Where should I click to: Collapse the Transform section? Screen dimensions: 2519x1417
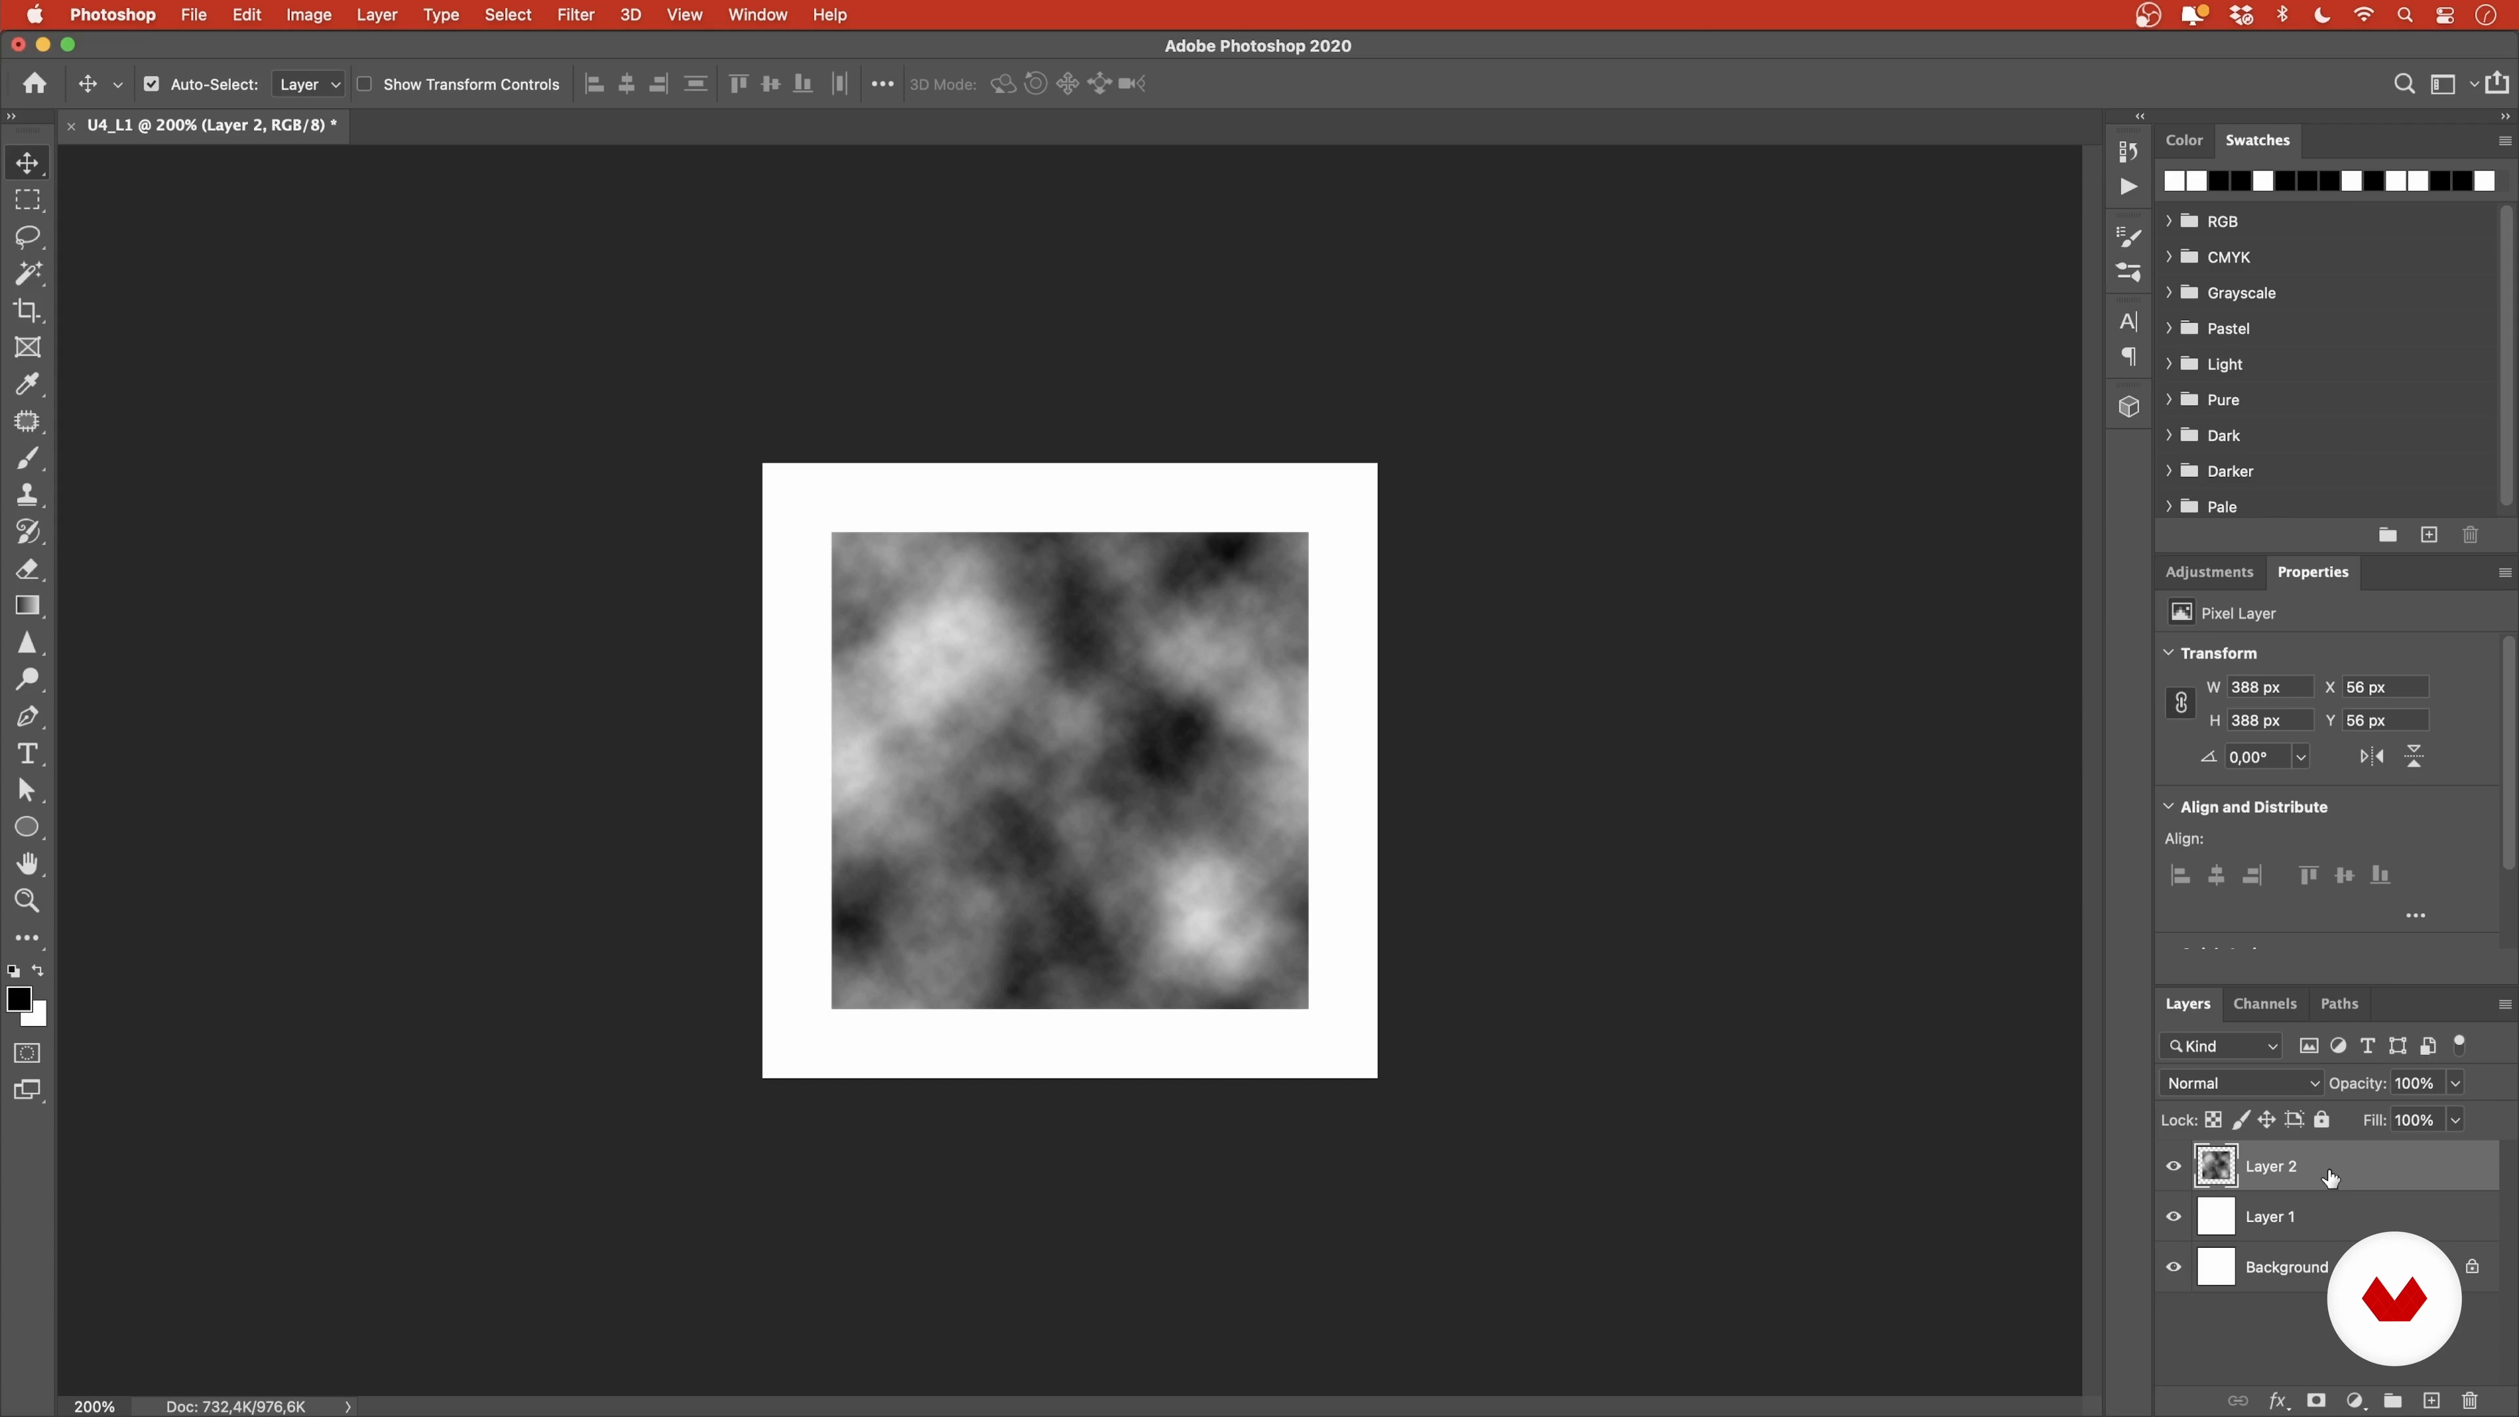(2169, 653)
